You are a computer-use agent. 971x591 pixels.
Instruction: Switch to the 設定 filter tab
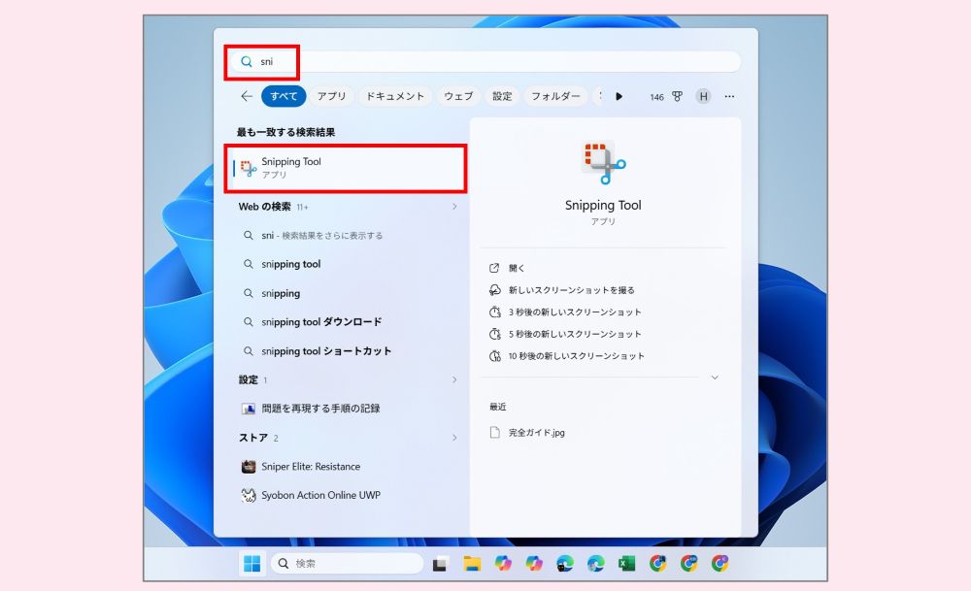coord(502,96)
